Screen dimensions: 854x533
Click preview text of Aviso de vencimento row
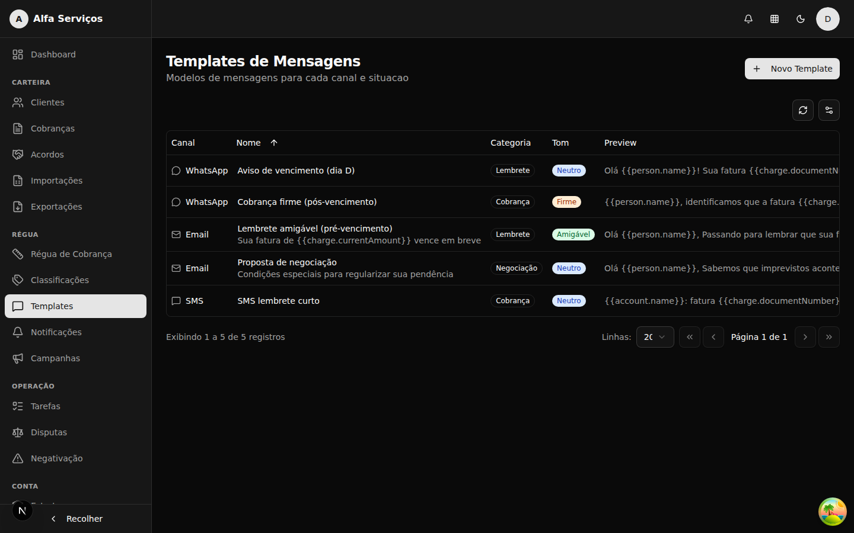tap(721, 171)
